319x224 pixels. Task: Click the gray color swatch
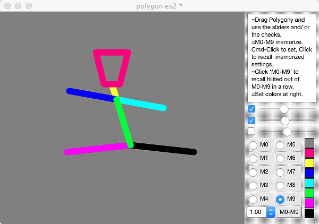point(309,143)
